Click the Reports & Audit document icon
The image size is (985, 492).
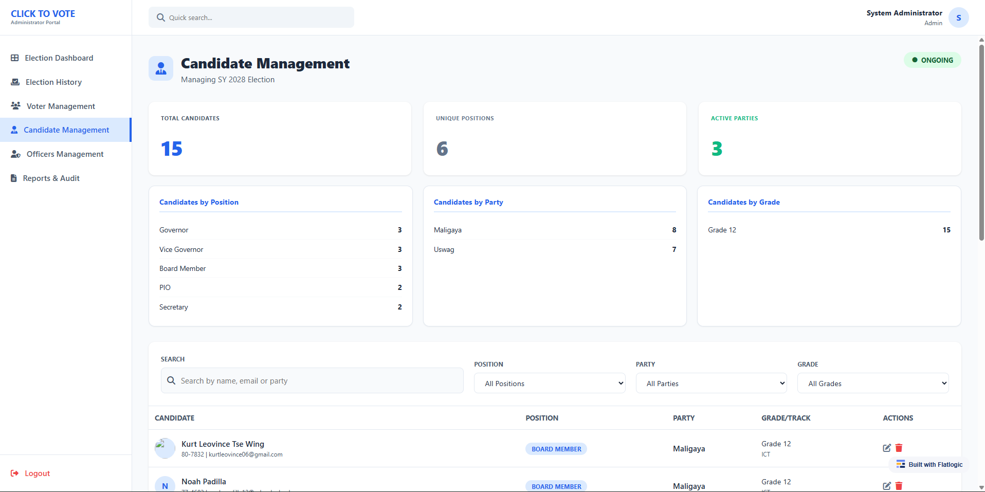pyautogui.click(x=14, y=178)
